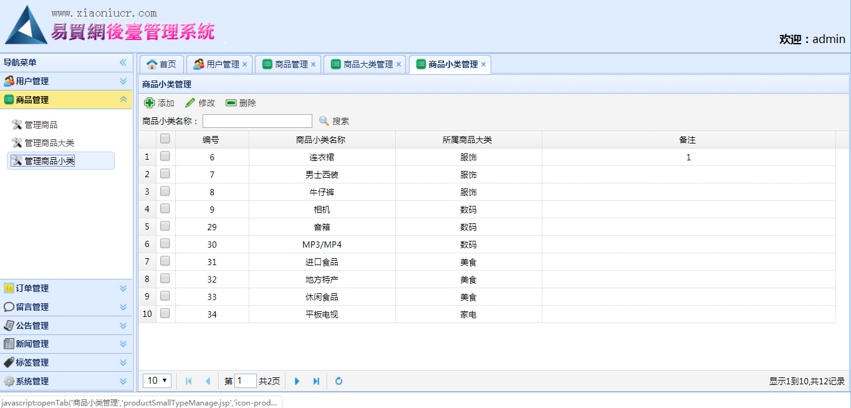
Task: Sort by 编号 column header
Action: [x=212, y=140]
